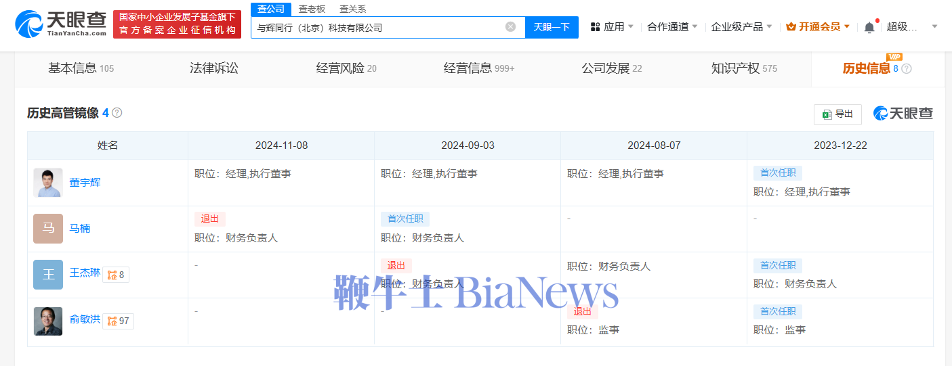Switch to the 公司发展 tab
Image resolution: width=952 pixels, height=366 pixels.
click(x=612, y=68)
